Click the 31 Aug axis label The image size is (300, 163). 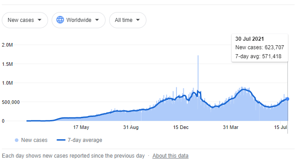click(x=131, y=127)
